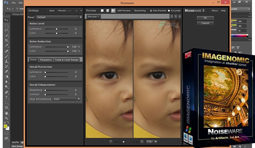255x148 pixels.
Task: Select the Healing Brush tool
Action: pos(6,51)
